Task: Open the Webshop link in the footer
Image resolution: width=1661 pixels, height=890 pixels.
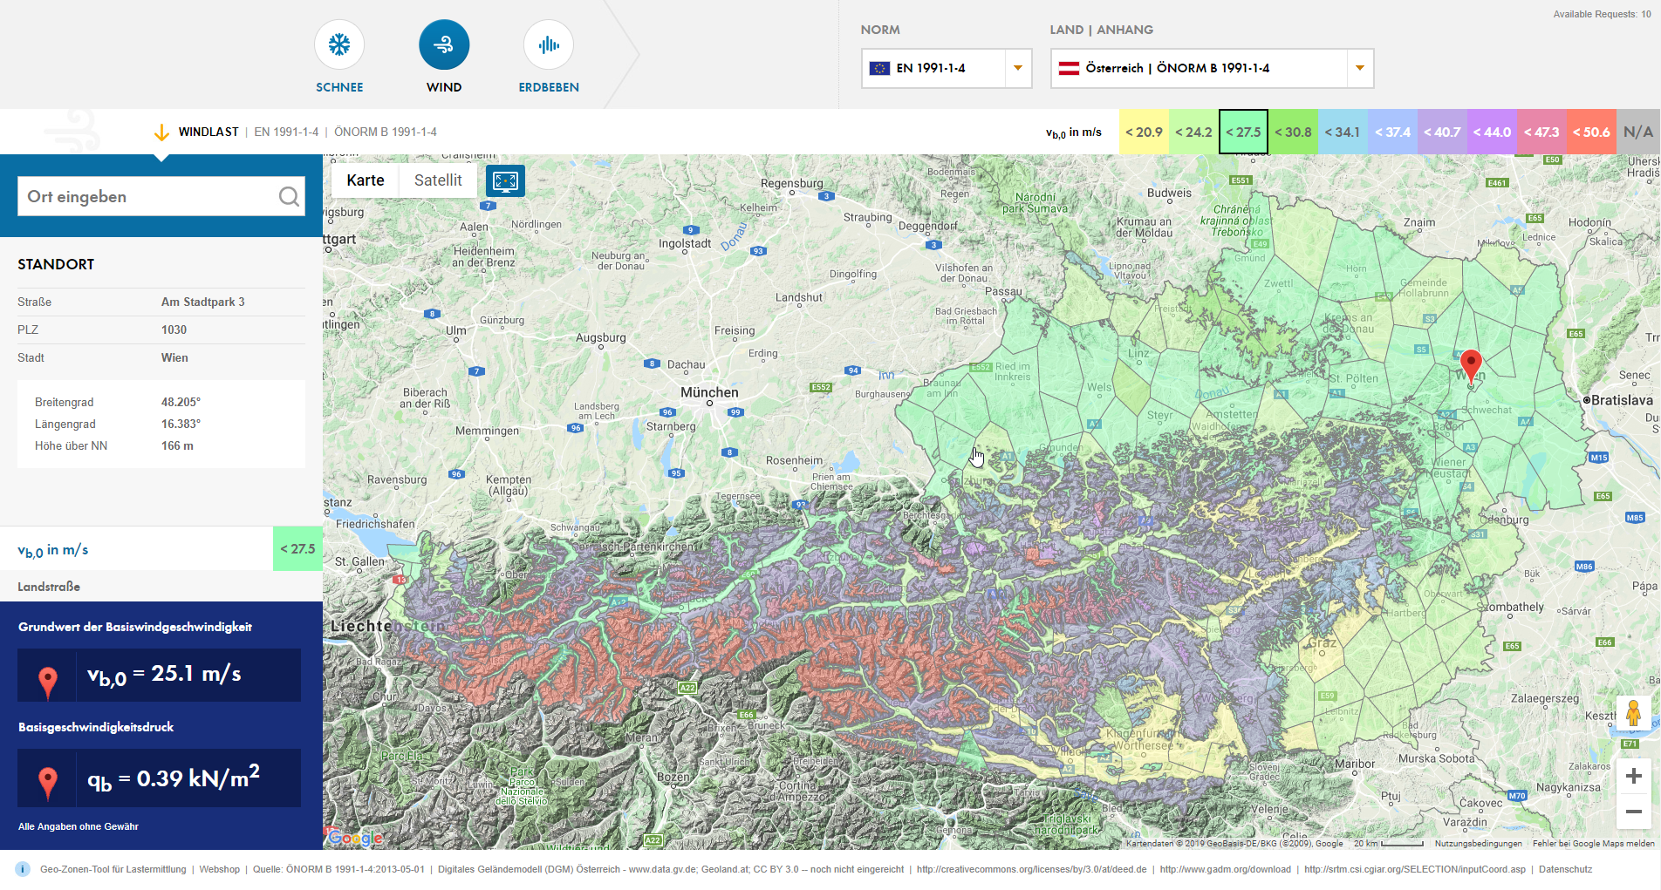Action: point(219,869)
